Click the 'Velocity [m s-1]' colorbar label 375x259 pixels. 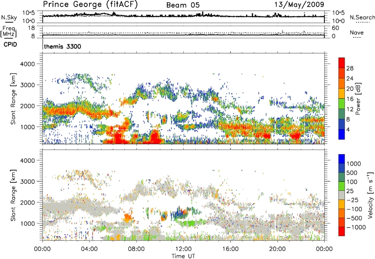click(370, 195)
